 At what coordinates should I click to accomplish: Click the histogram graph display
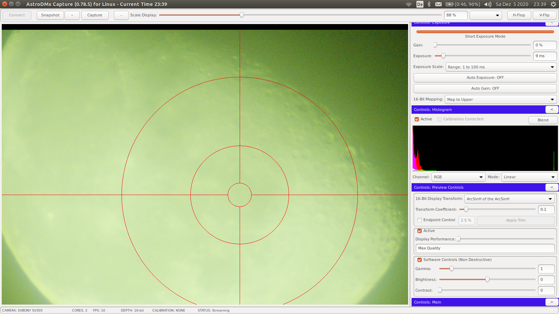(485, 148)
